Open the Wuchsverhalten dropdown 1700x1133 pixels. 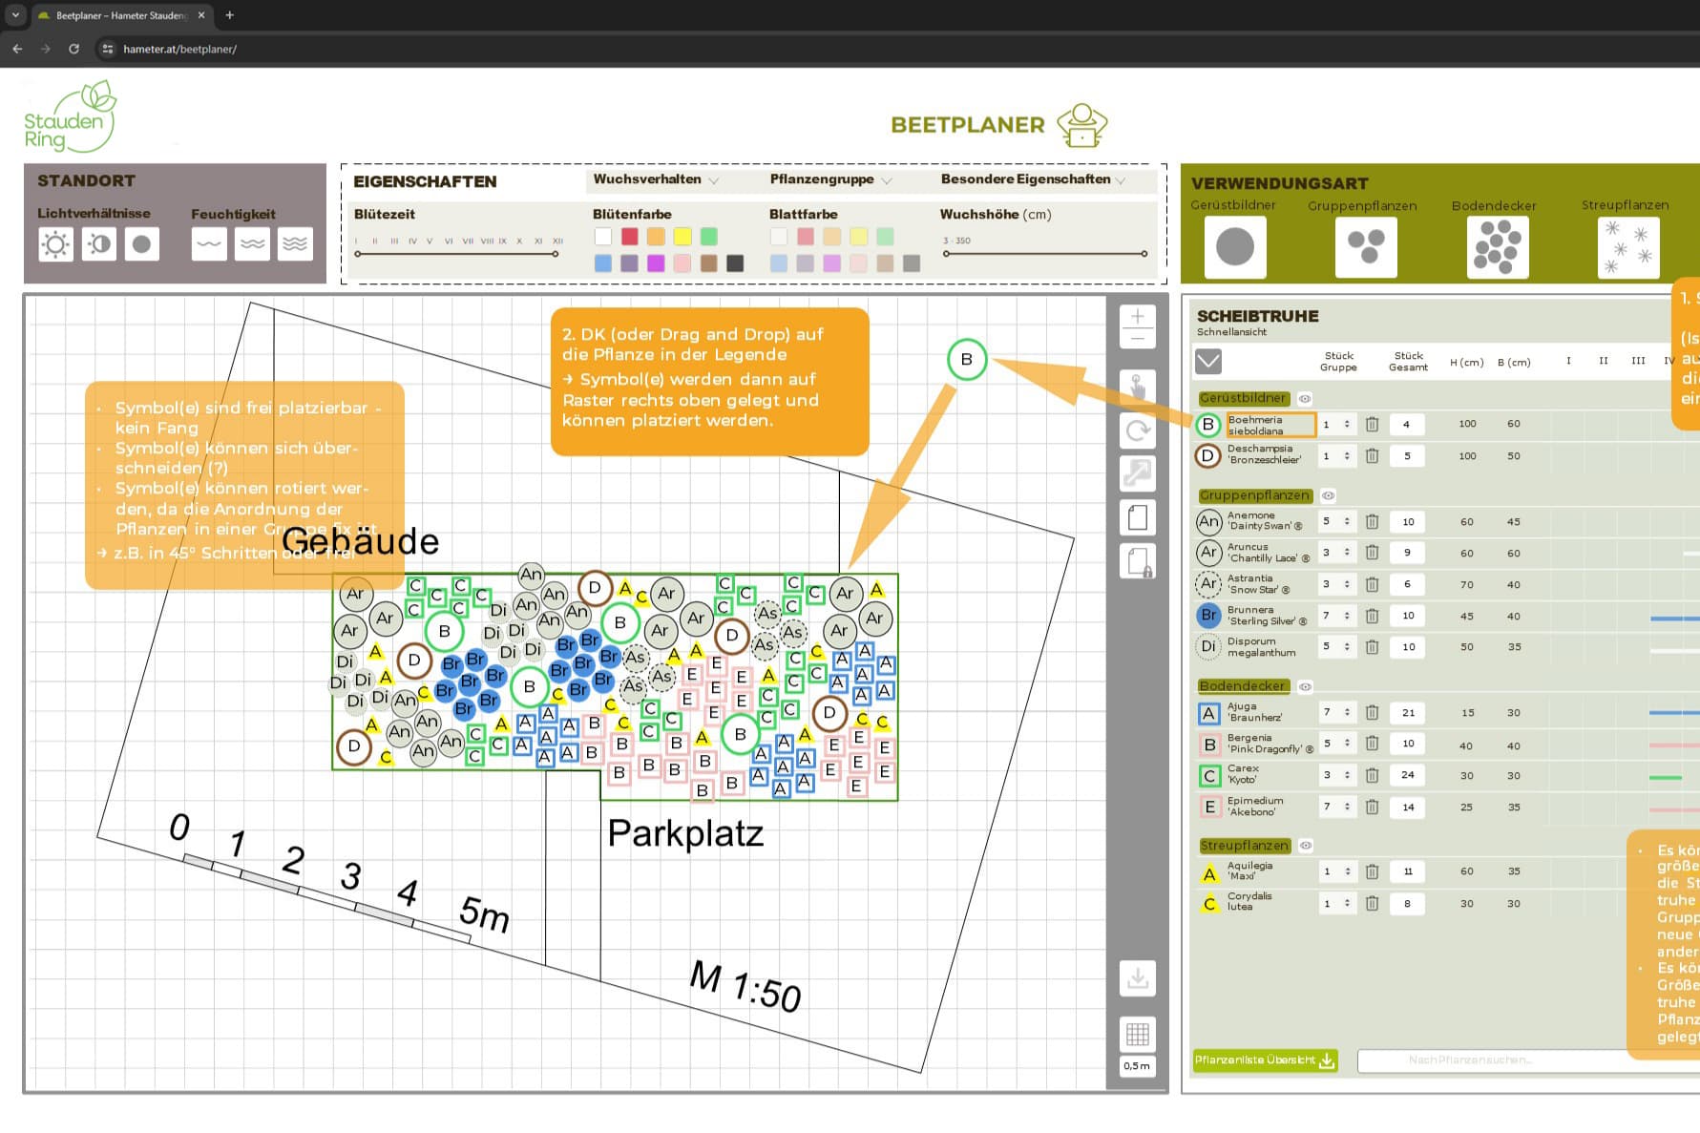[x=655, y=179]
